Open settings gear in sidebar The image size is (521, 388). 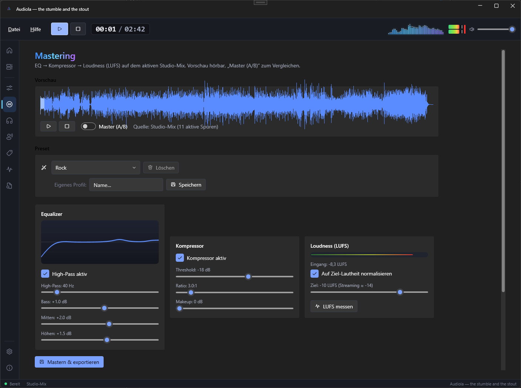click(10, 351)
